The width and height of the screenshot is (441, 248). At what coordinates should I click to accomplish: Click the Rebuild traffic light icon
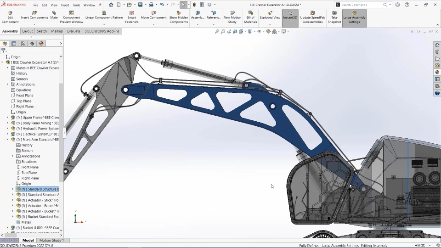[x=194, y=5]
